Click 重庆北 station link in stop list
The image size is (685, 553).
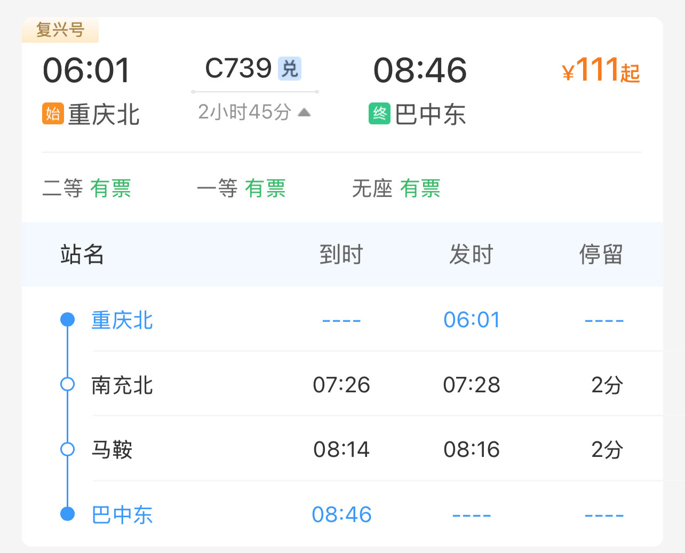pos(122,320)
